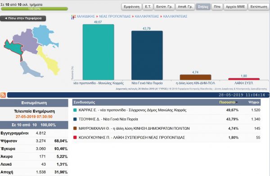Viewport: 270px width, 176px height.
Task: Click the Εκτύπωση button
Action: [259, 7]
